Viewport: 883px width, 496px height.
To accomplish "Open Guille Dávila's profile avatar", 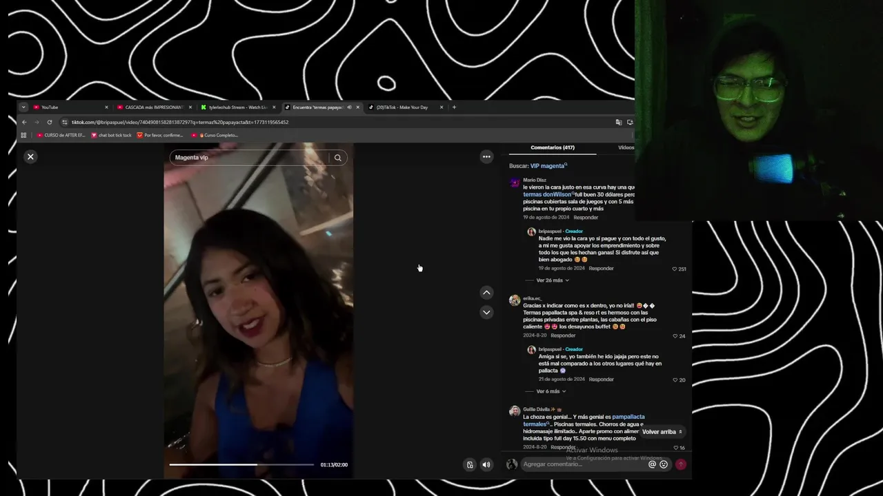I will (x=515, y=411).
